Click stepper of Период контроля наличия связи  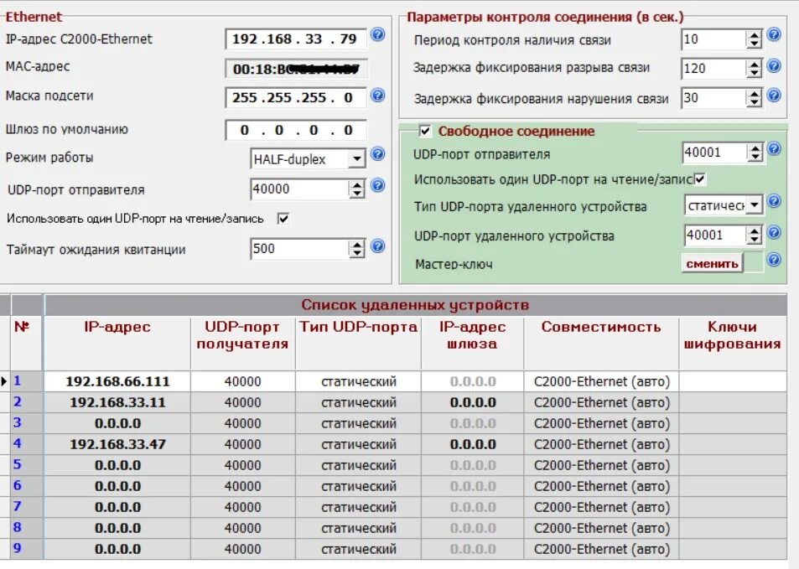click(x=754, y=39)
